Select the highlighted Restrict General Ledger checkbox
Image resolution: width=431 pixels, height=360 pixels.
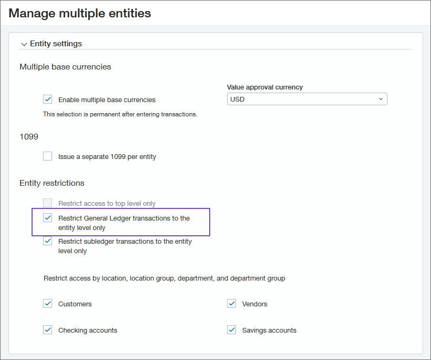pyautogui.click(x=47, y=217)
